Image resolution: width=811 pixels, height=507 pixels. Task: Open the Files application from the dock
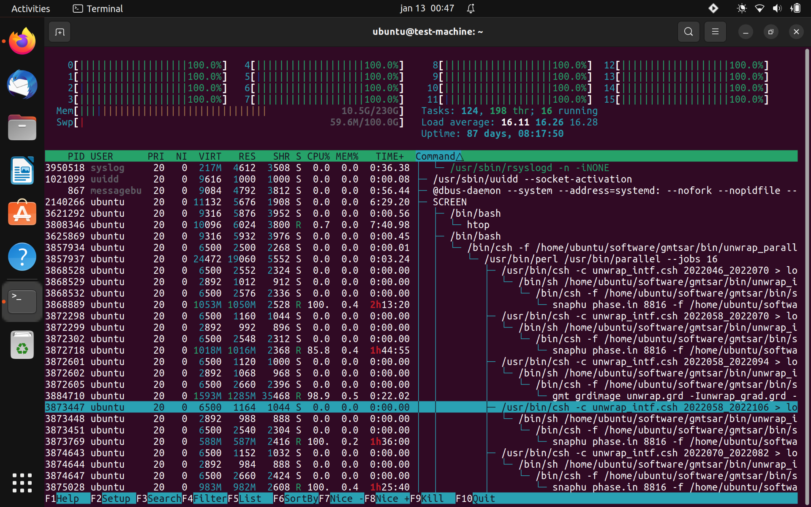pos(22,127)
